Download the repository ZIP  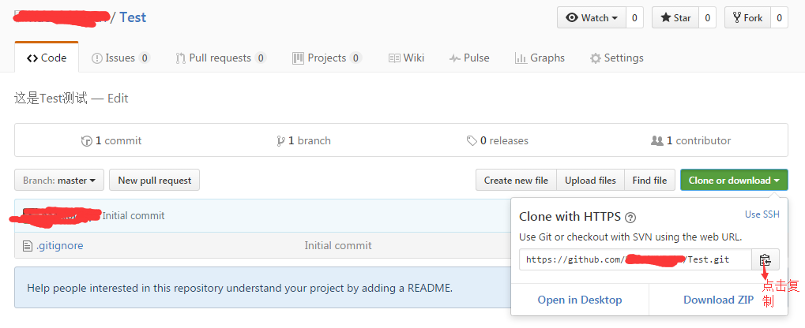(x=719, y=300)
